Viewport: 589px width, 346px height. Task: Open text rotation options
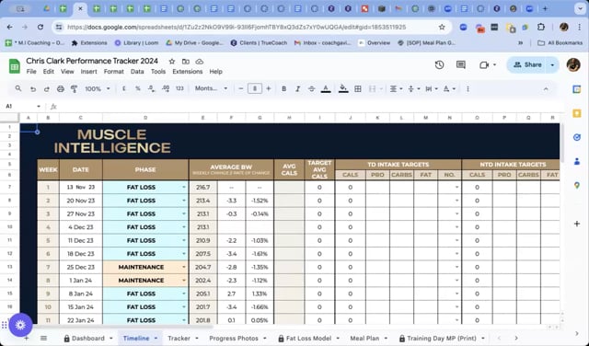[x=449, y=88]
